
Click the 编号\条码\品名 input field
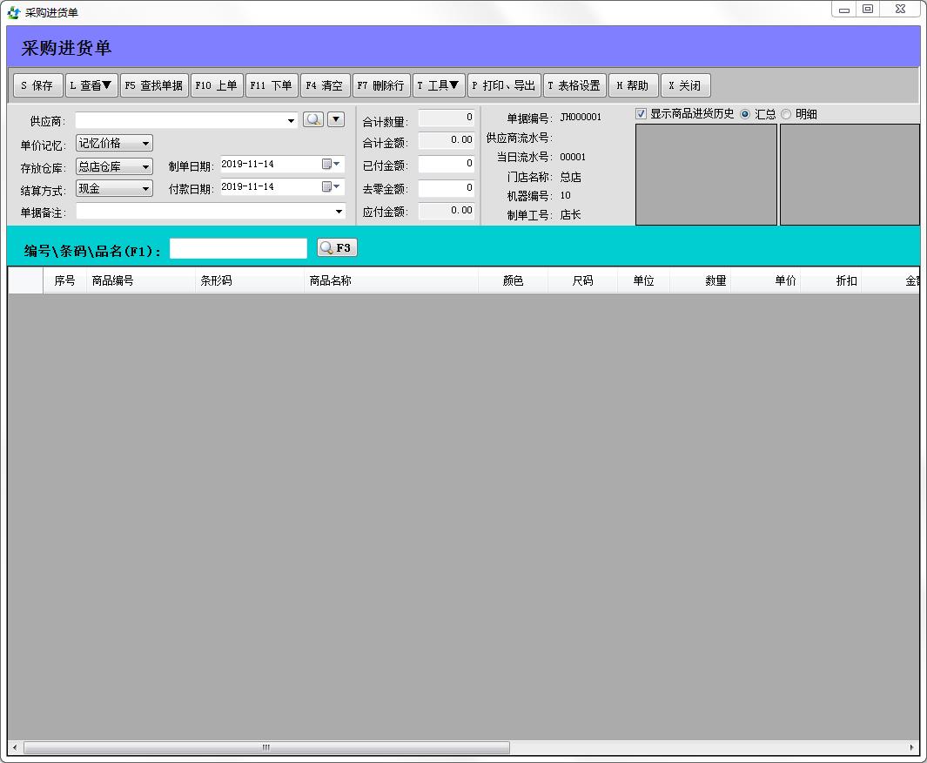point(238,249)
